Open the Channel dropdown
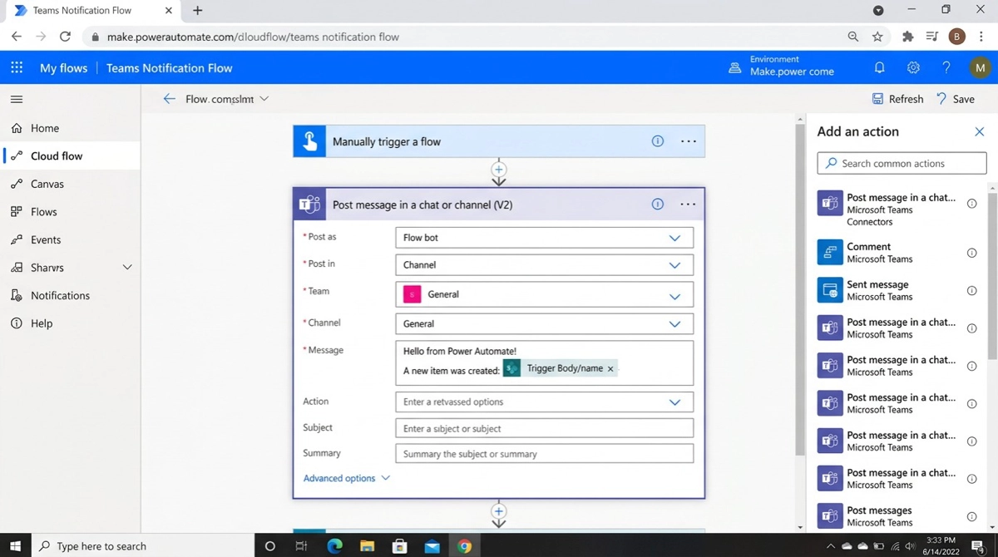 point(674,324)
